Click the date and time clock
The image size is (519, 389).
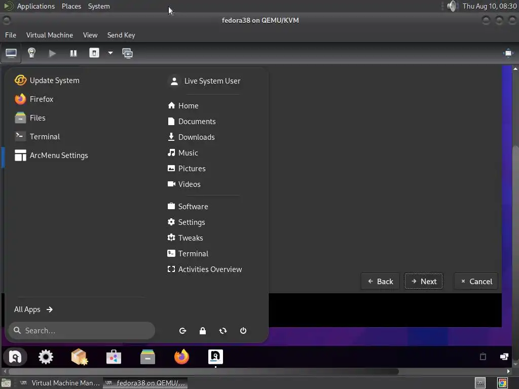tap(490, 6)
